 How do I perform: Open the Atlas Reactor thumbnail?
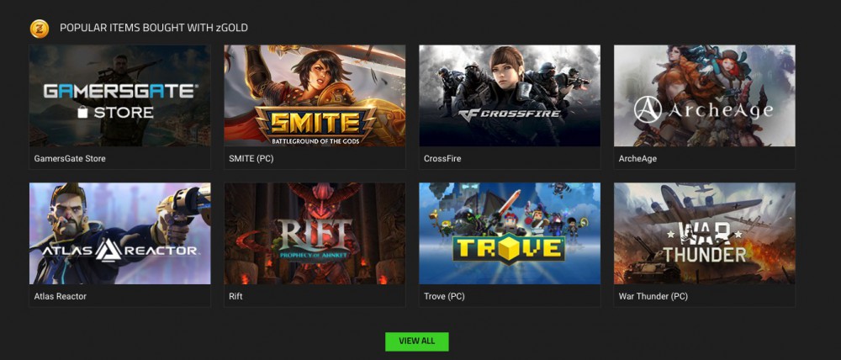click(x=119, y=233)
